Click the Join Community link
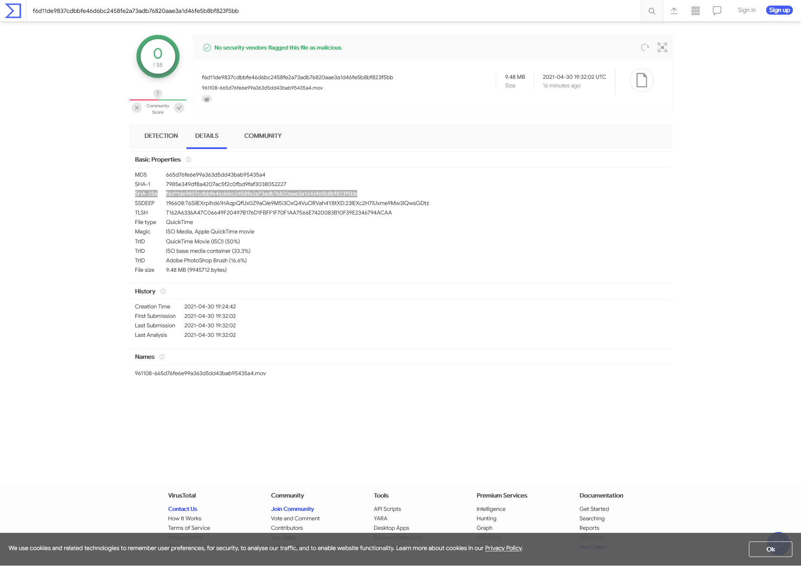Screen dimensions: 801x566 pos(292,509)
